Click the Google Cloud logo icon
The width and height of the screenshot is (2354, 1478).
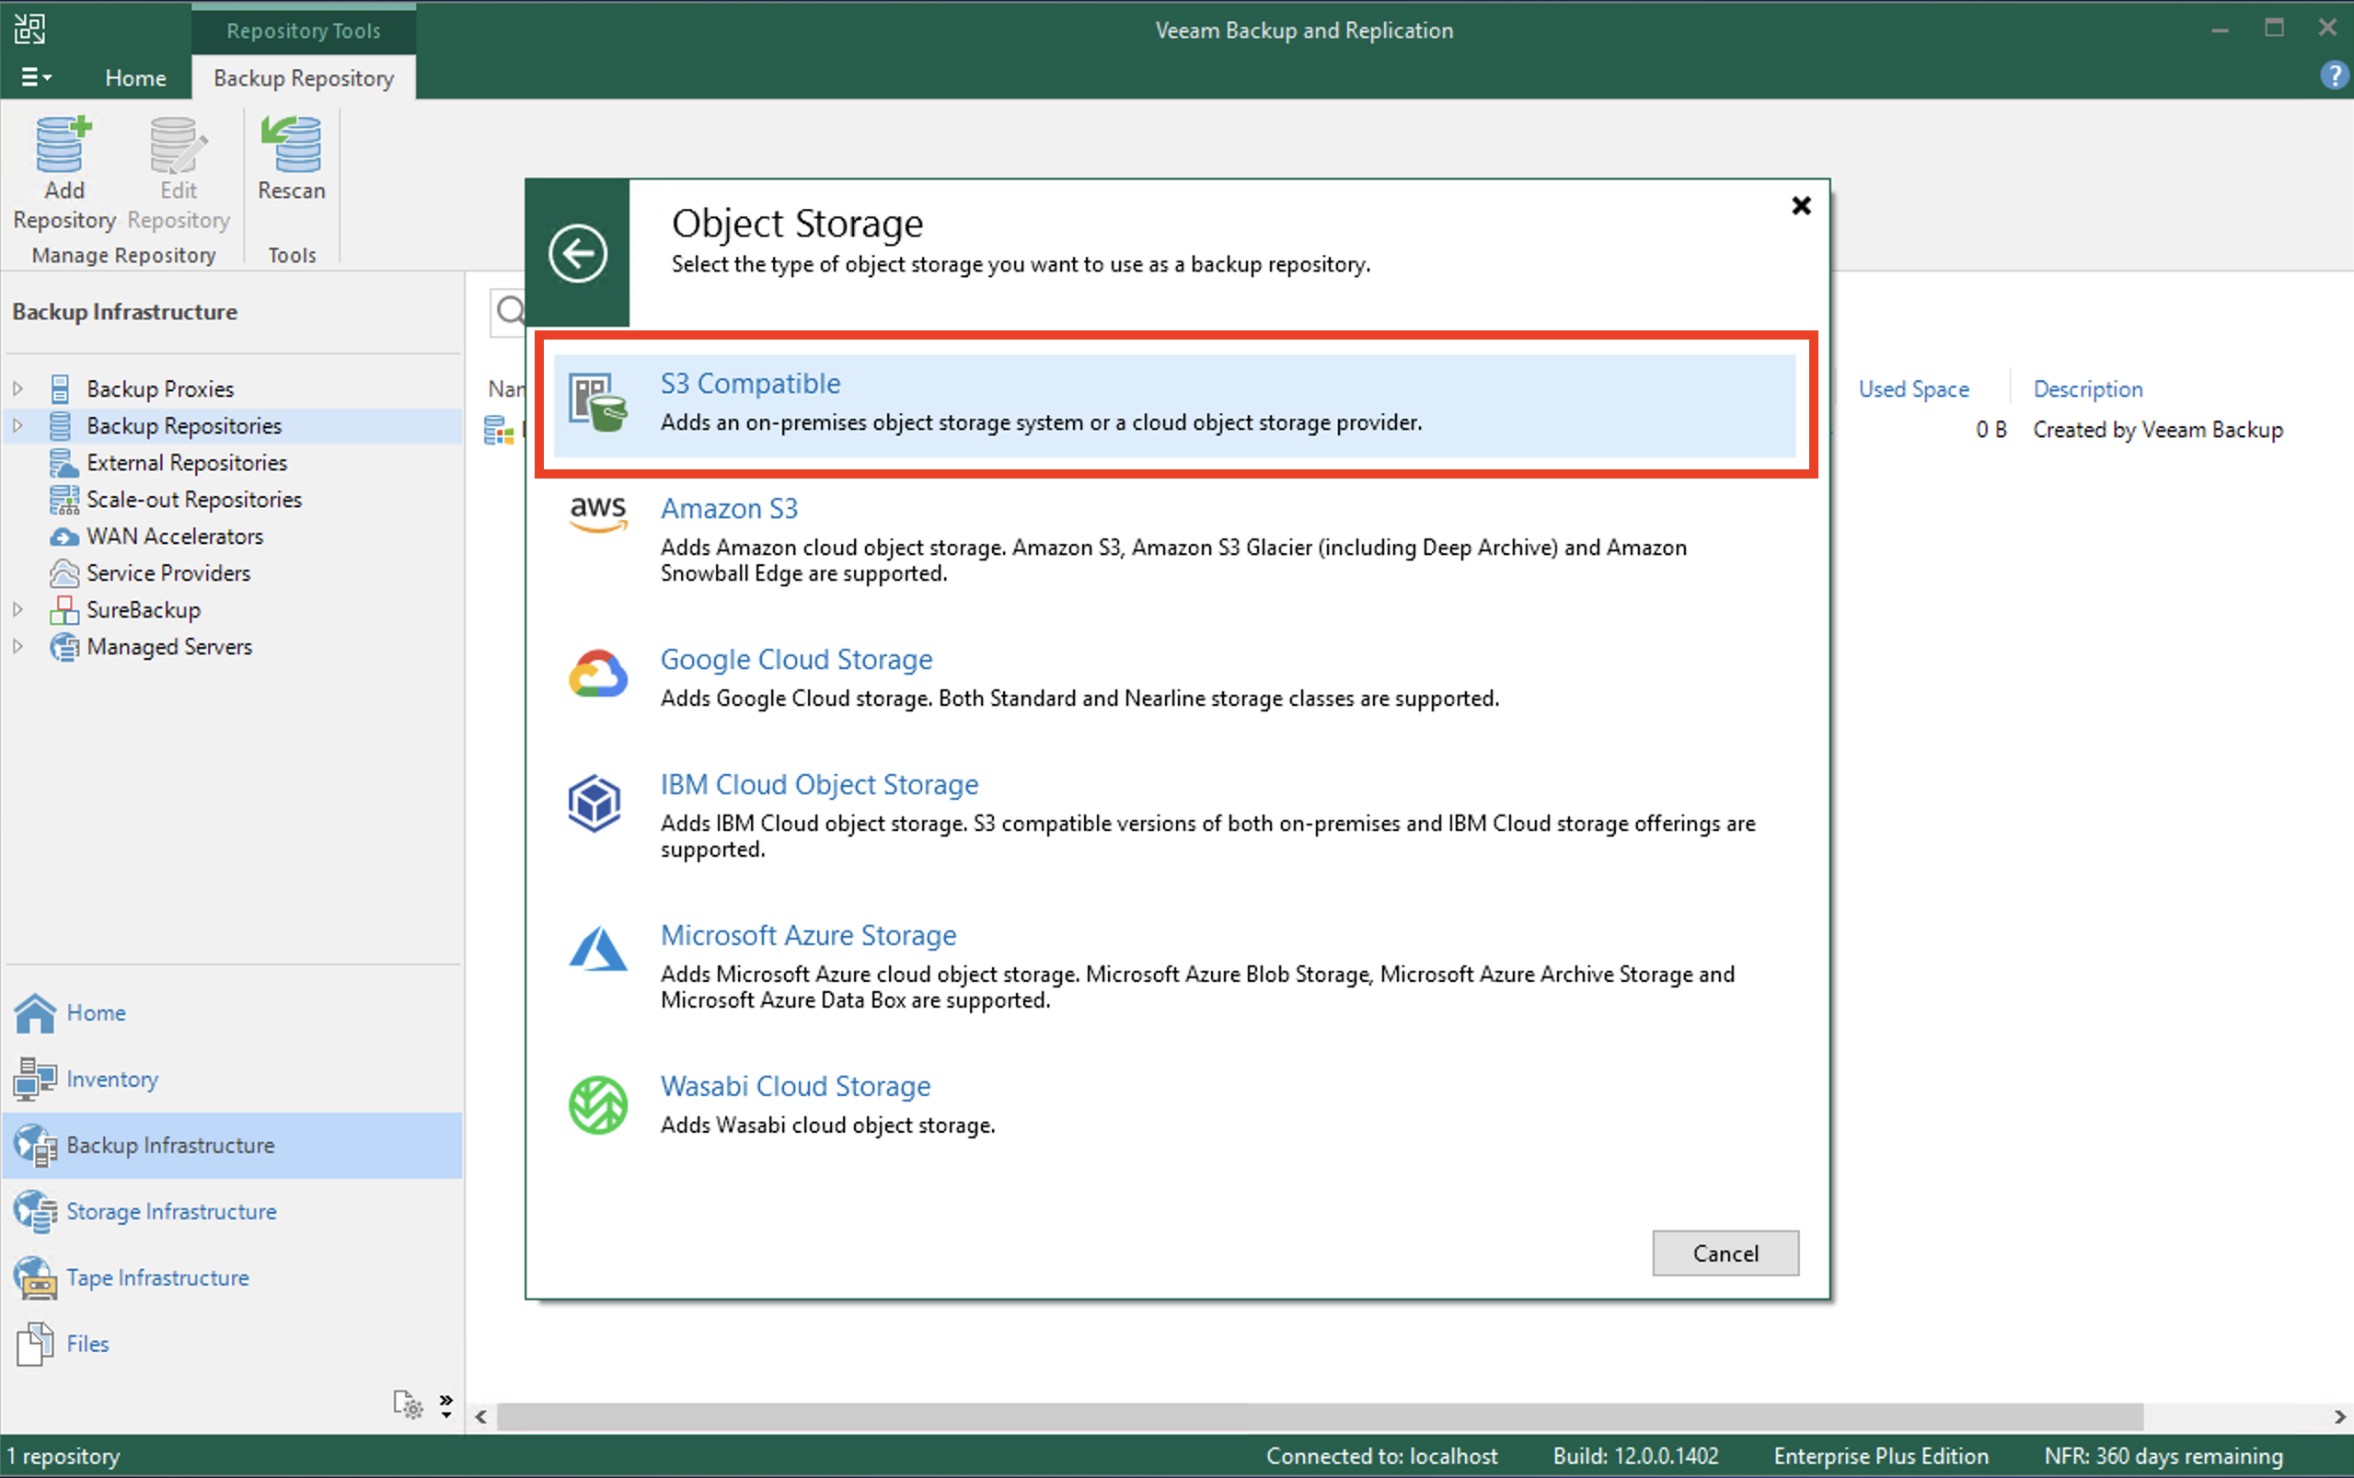click(598, 674)
